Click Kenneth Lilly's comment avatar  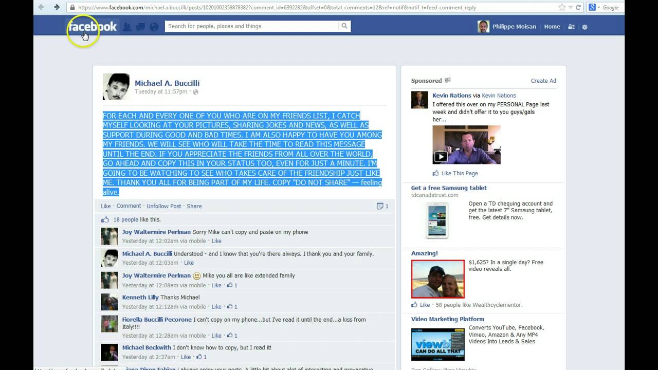[109, 302]
